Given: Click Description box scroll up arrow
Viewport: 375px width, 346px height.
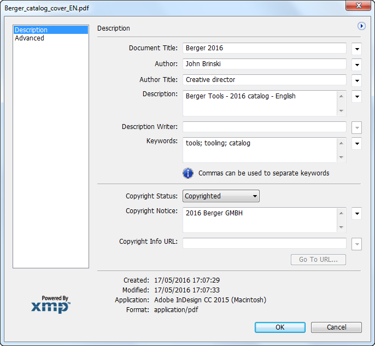Looking at the screenshot, I should tap(341, 96).
